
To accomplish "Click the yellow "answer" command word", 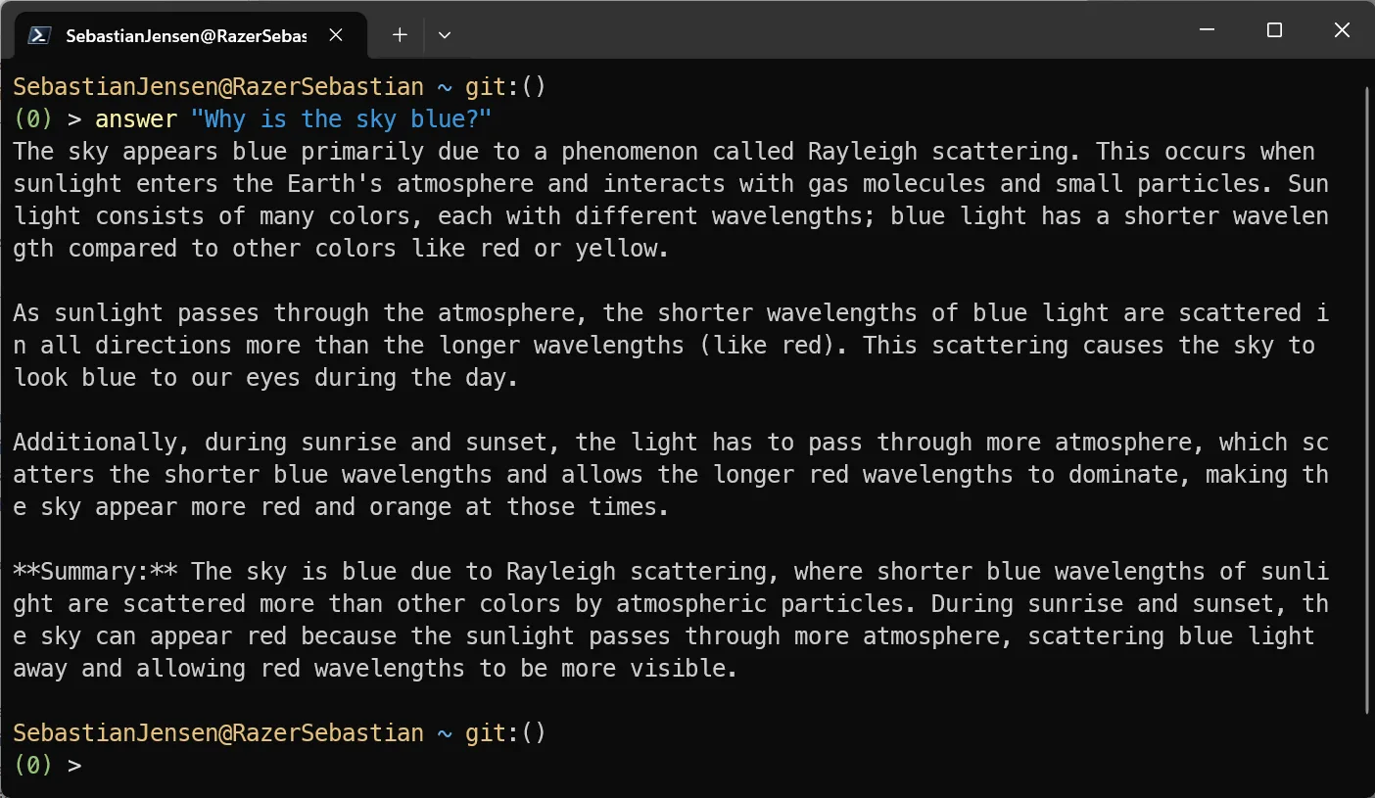I will click(136, 119).
